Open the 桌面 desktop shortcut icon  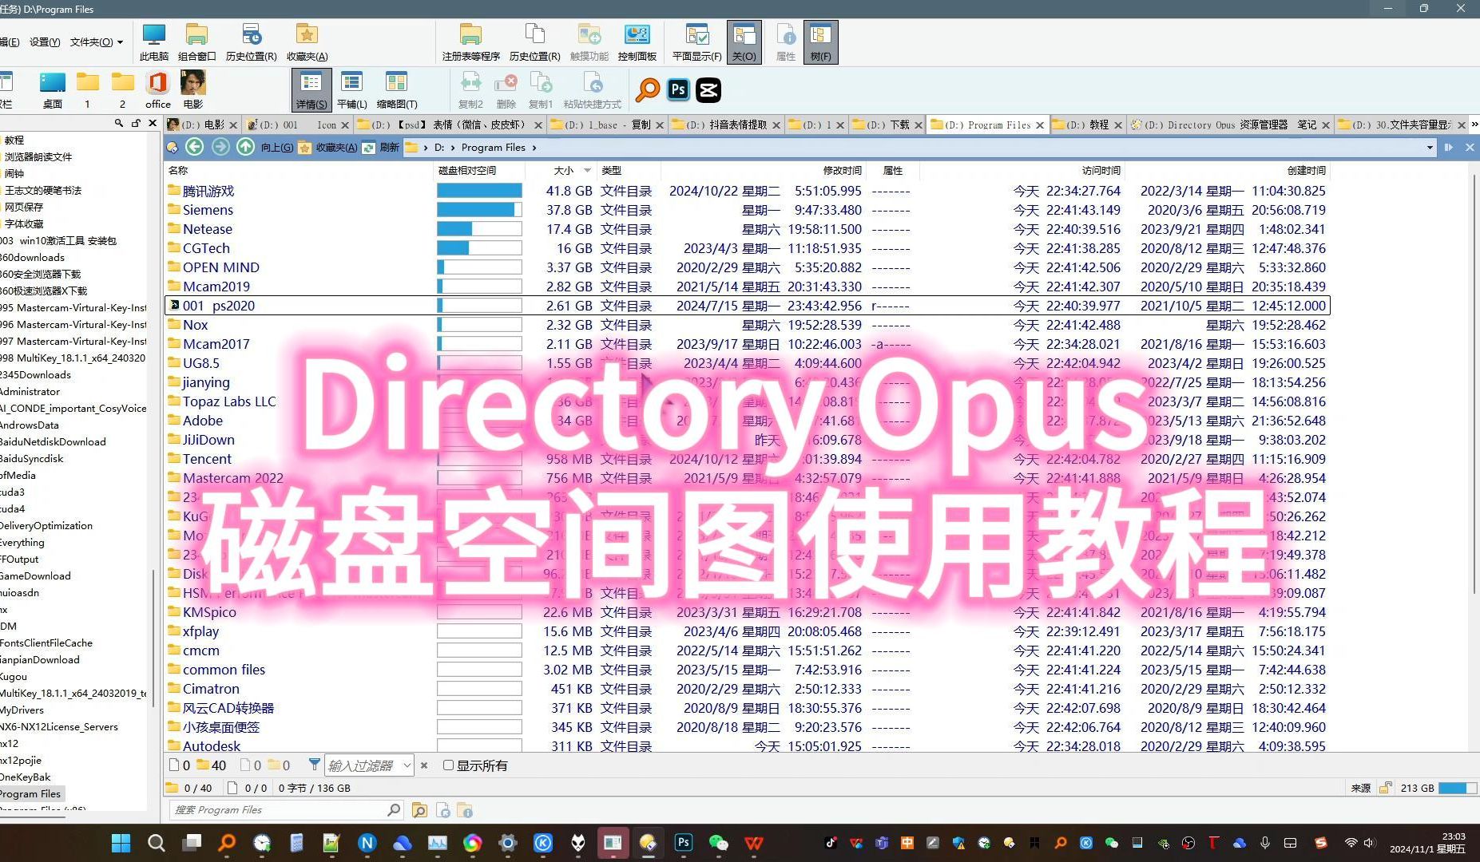(53, 89)
